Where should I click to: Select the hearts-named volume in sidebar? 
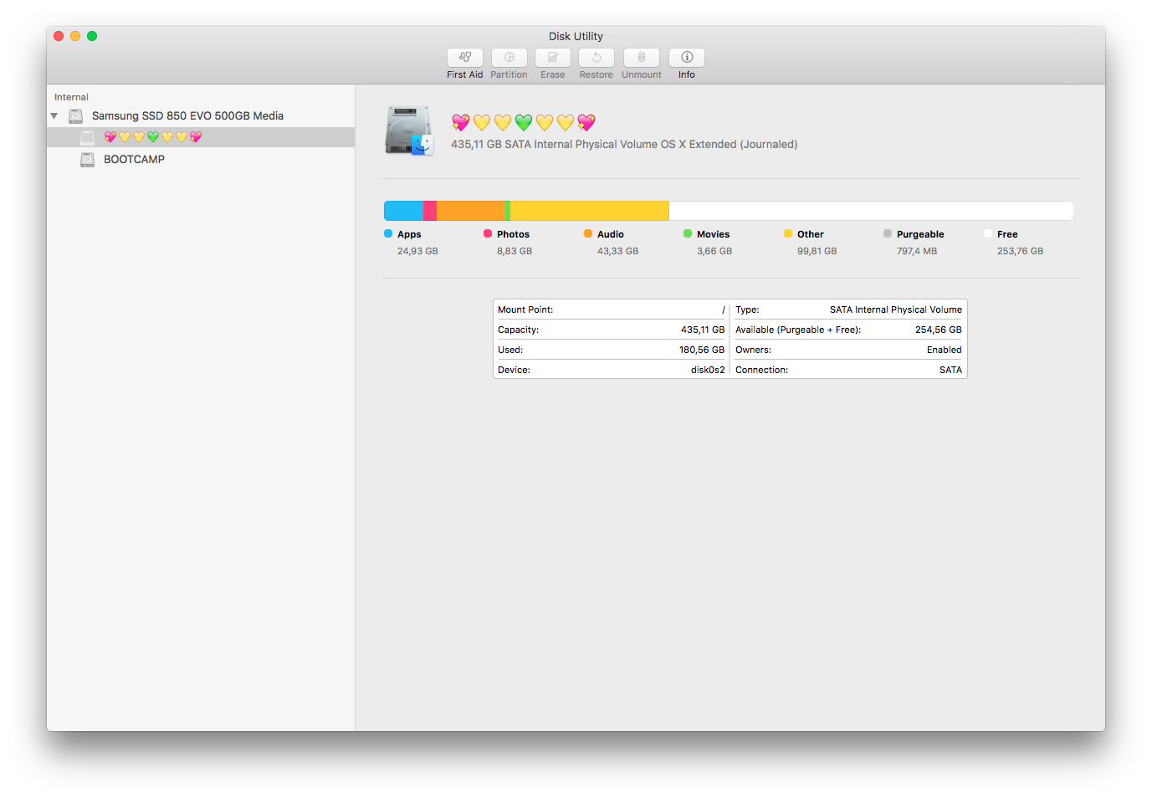tap(201, 137)
